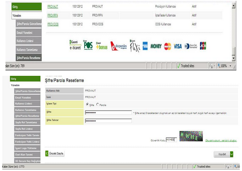
Task: Click the zoom magnifier icon beside 100%
Action: [219, 66]
